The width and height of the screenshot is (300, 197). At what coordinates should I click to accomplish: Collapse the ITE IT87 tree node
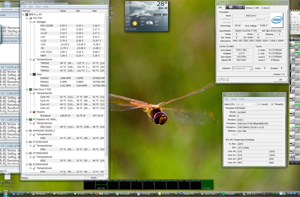pyautogui.click(x=27, y=18)
